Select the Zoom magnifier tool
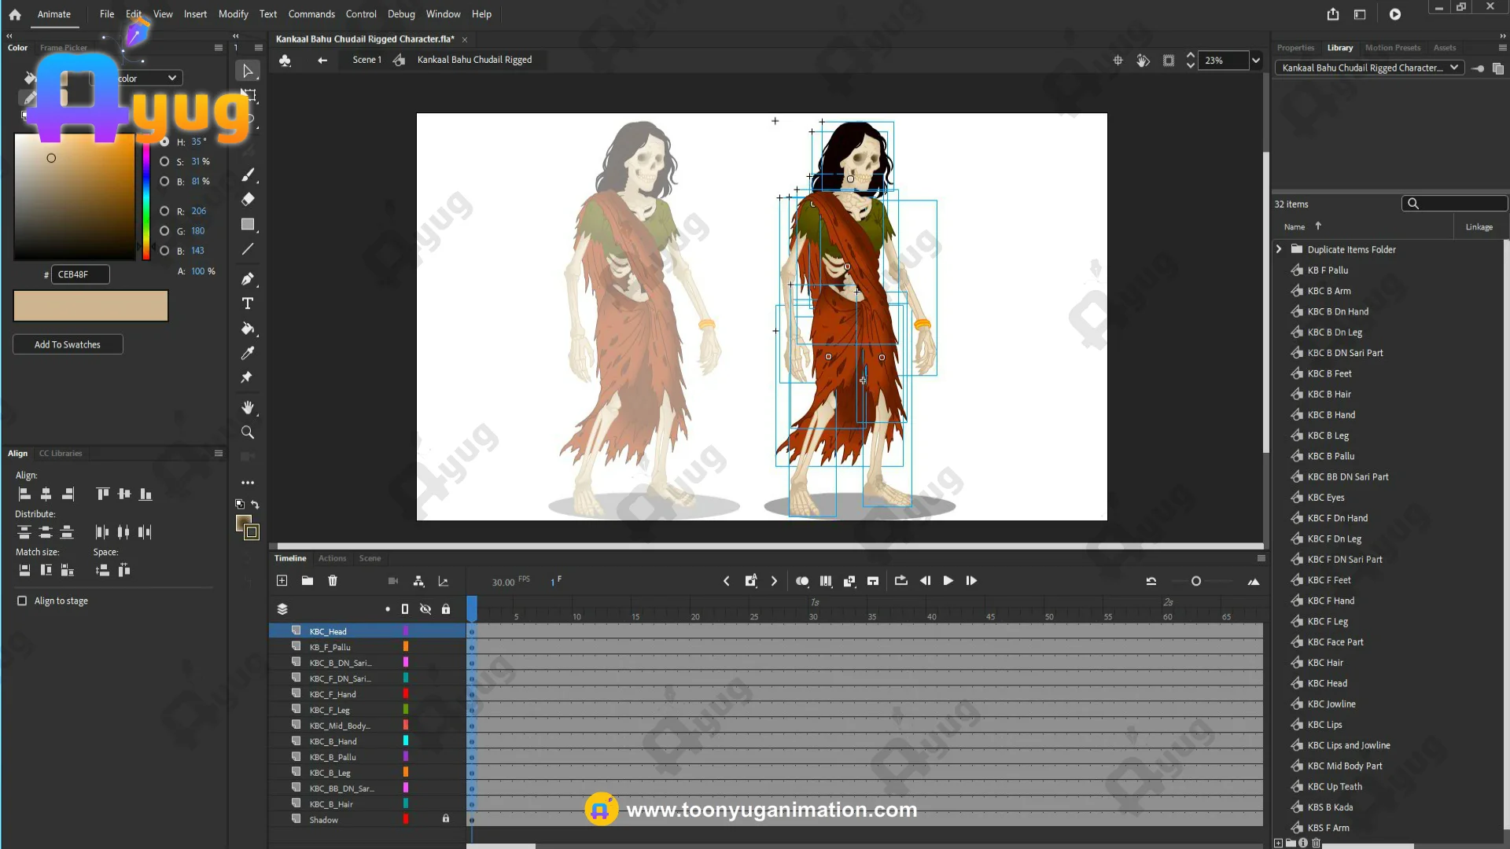The height and width of the screenshot is (849, 1510). tap(248, 432)
